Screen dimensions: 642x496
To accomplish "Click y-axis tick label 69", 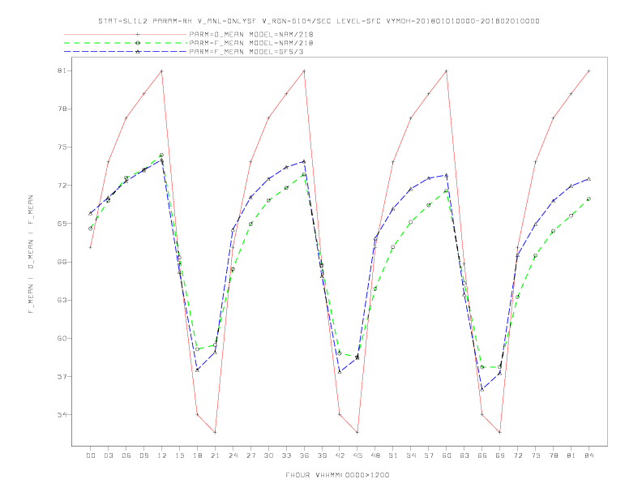I will (x=62, y=224).
